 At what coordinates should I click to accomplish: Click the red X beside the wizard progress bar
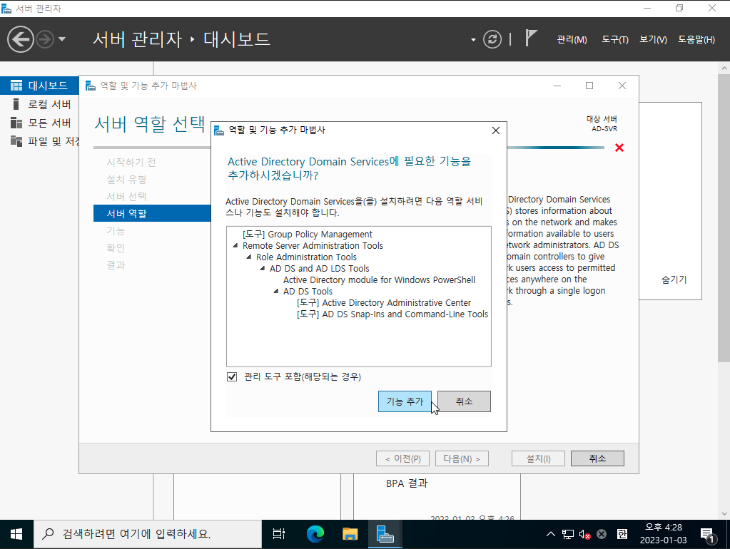coord(619,148)
